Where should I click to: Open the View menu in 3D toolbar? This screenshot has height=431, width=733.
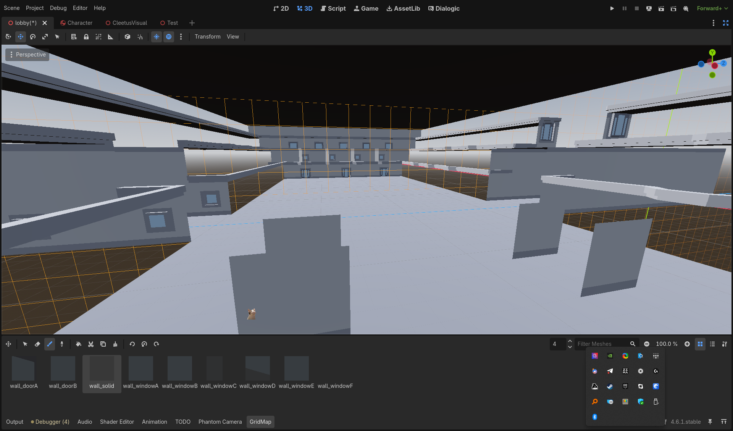pos(233,37)
